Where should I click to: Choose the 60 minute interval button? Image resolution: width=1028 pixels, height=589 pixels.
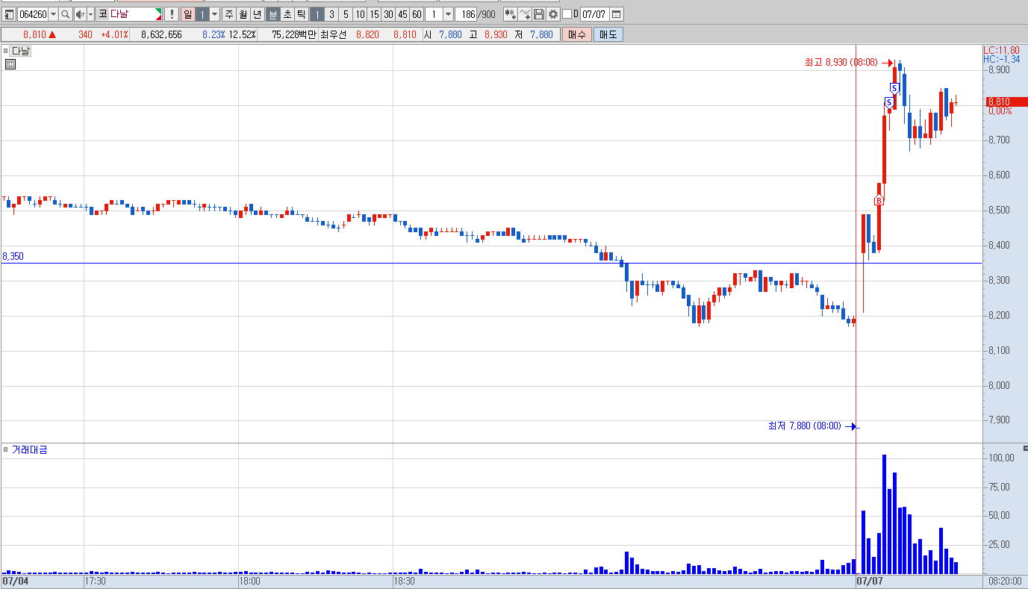pos(417,14)
